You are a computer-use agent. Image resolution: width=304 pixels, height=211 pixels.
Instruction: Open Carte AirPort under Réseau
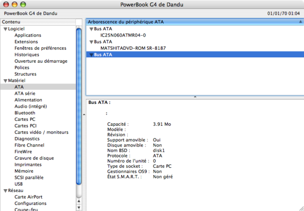28,197
